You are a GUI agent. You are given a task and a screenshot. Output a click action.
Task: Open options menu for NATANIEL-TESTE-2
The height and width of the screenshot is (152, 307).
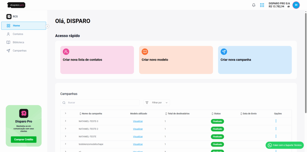pos(276,129)
